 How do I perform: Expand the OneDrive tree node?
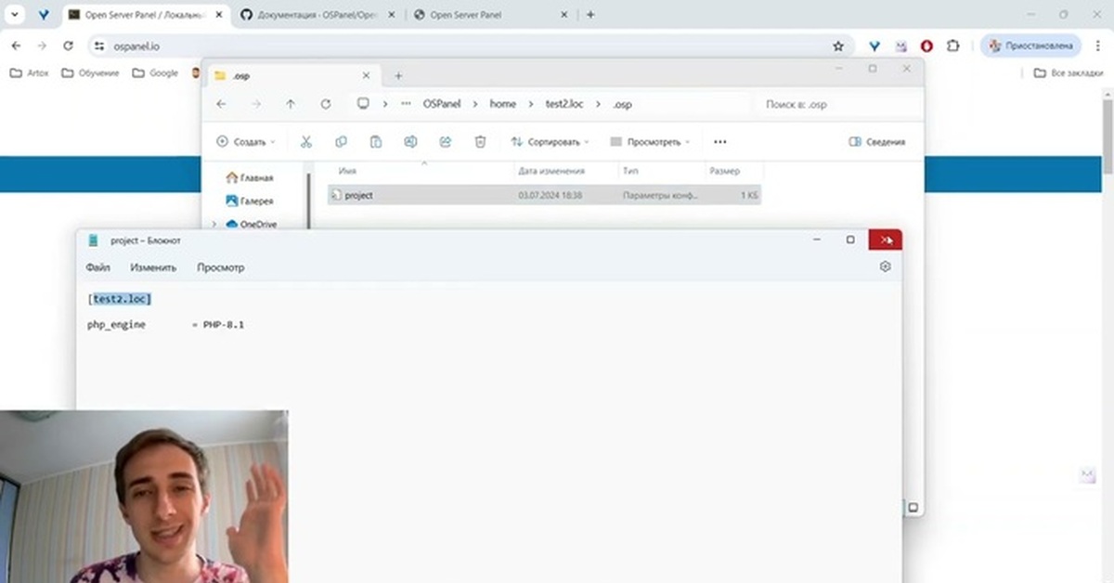tap(214, 224)
